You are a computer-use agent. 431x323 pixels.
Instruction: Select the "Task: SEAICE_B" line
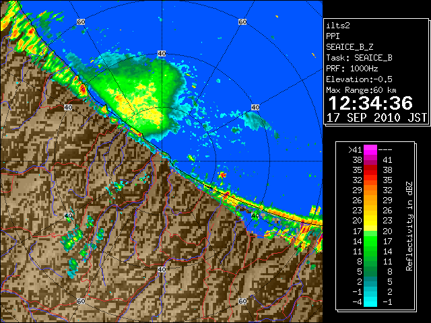[359, 58]
